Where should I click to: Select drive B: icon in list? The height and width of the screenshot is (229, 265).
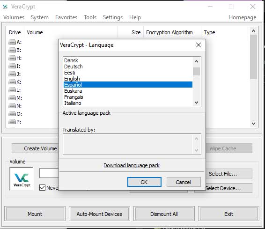click(x=12, y=50)
